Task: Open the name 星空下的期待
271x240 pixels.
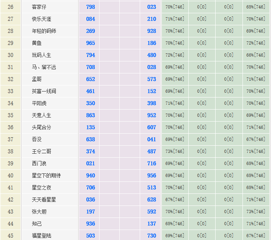Action: (x=46, y=175)
